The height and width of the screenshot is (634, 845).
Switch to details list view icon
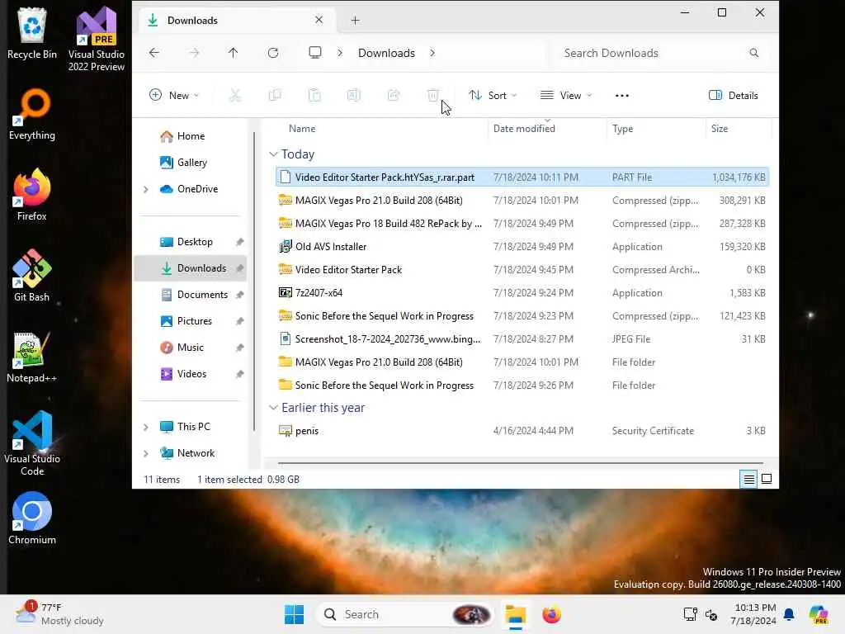(749, 479)
